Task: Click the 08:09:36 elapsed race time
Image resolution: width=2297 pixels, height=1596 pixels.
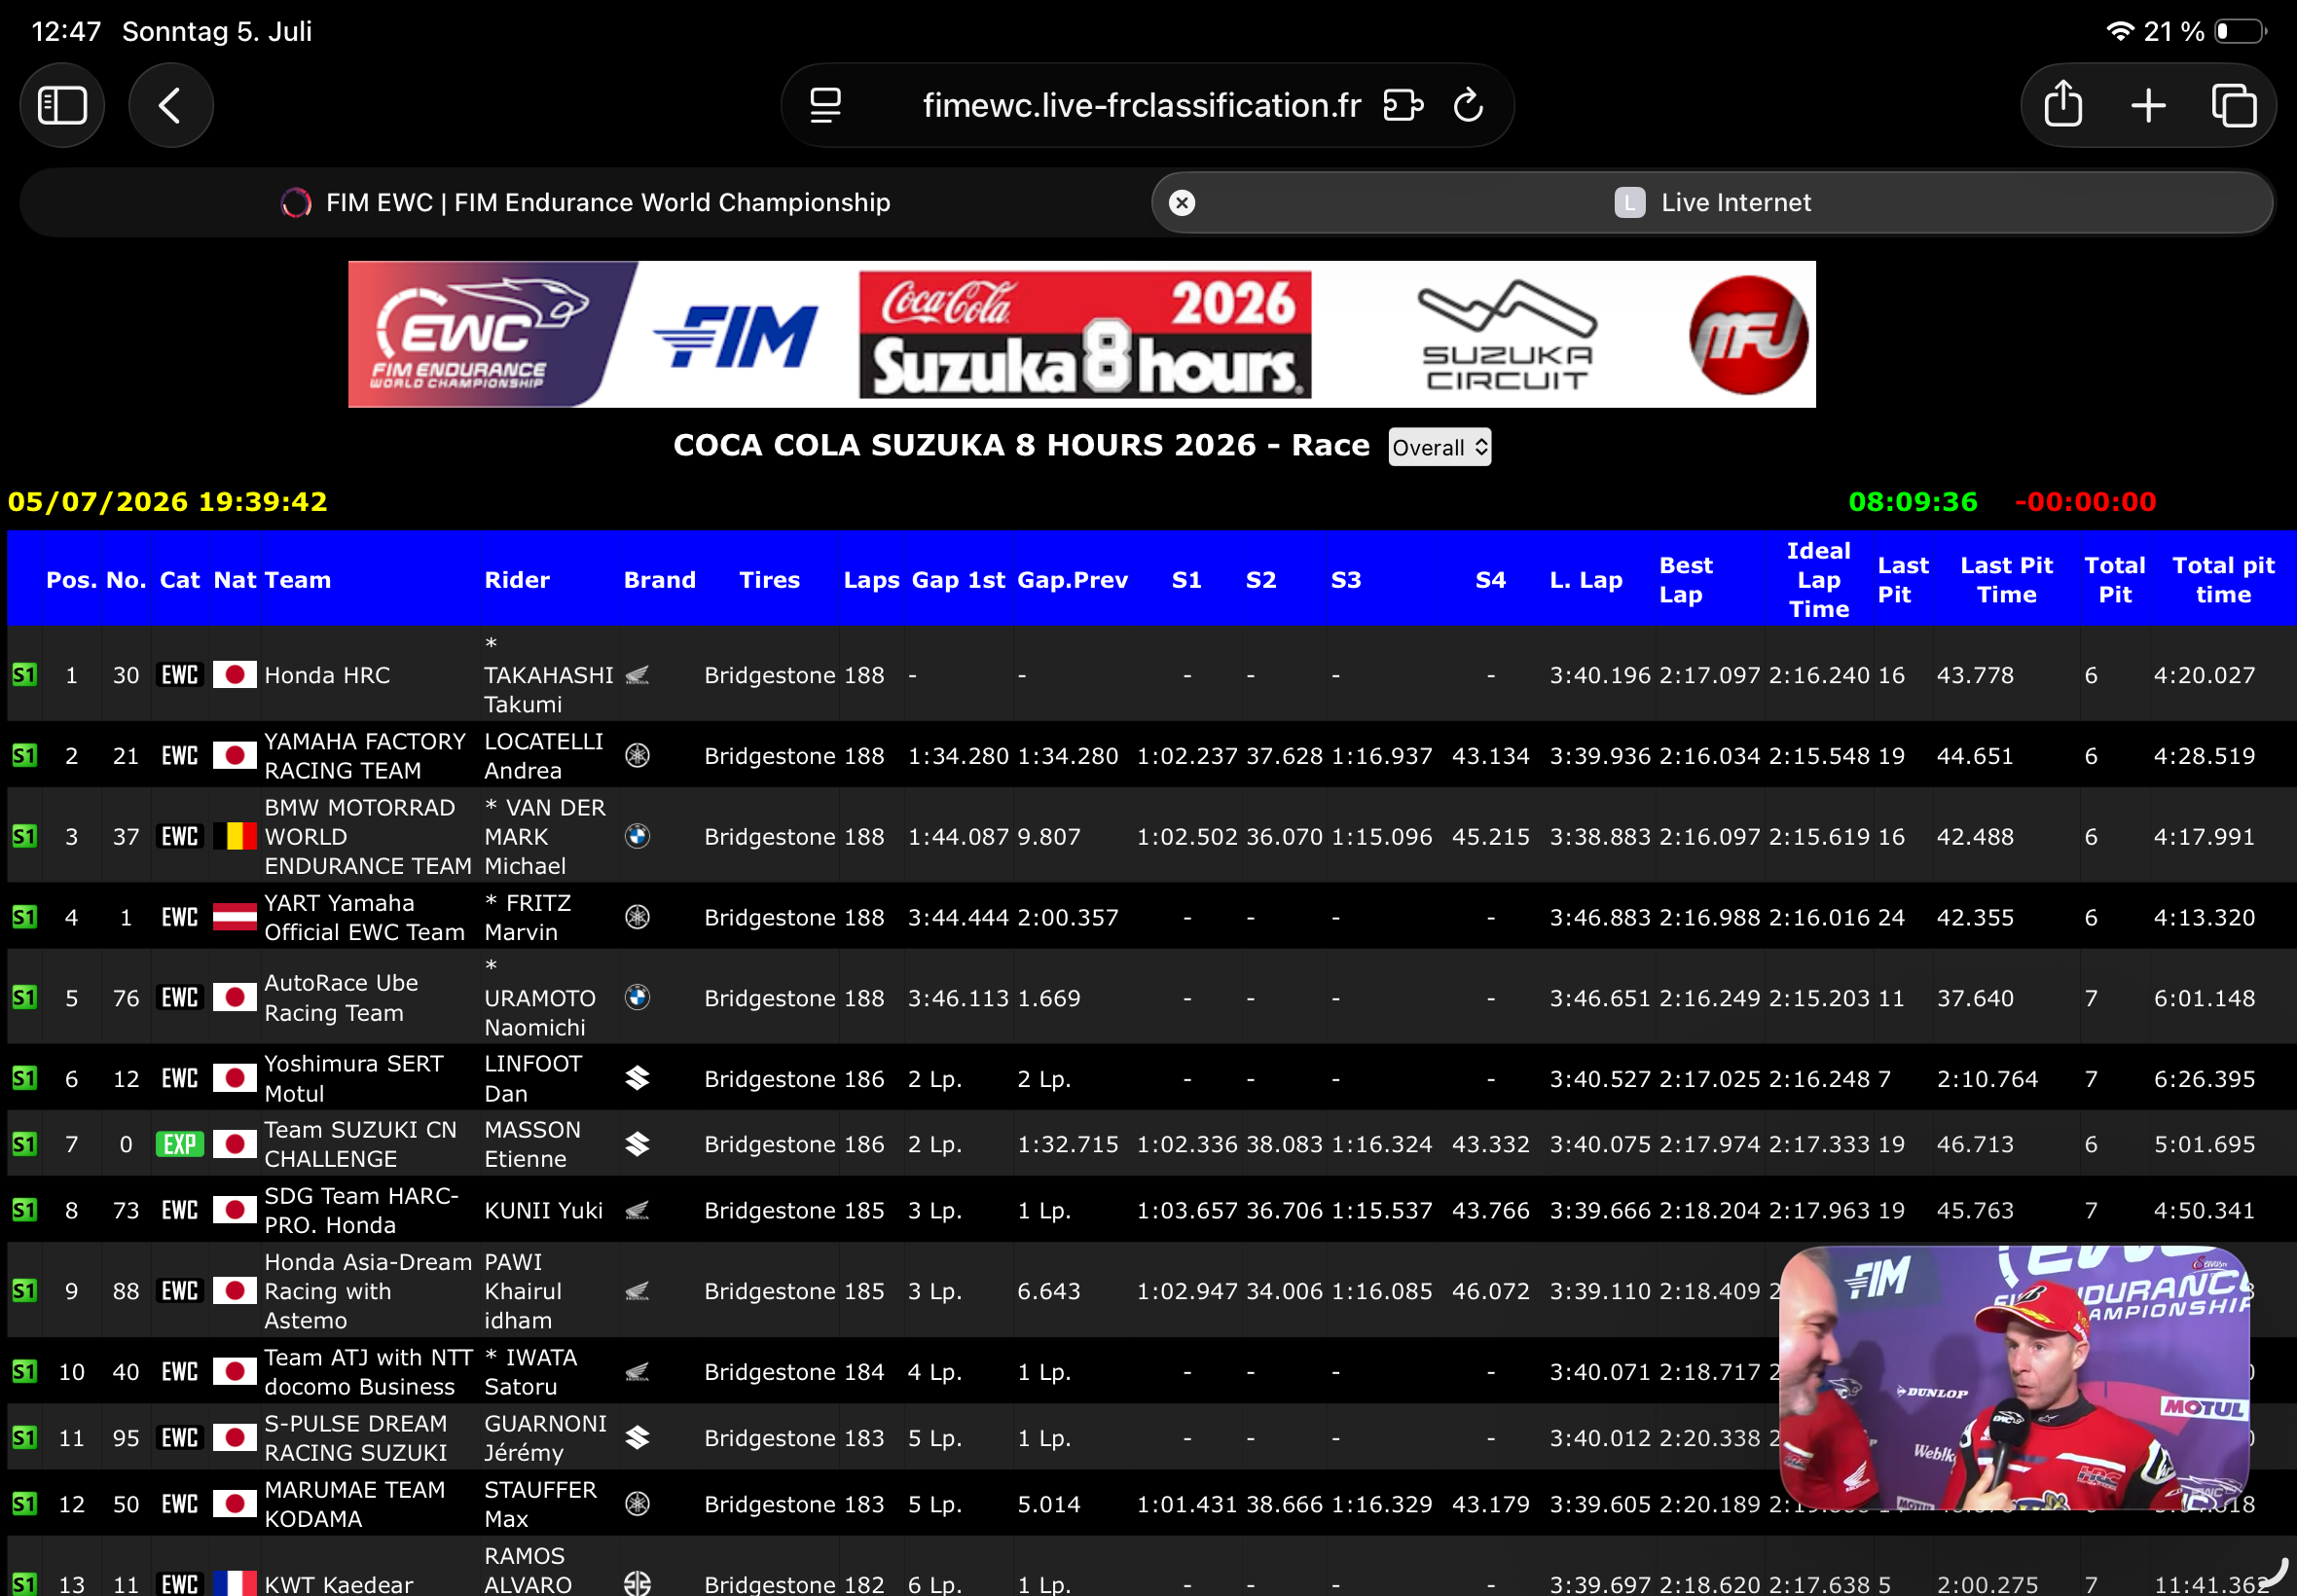Action: coord(1912,501)
